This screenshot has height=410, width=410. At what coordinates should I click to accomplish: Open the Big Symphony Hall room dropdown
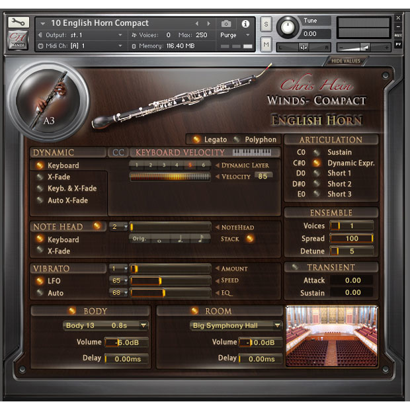tap(235, 325)
